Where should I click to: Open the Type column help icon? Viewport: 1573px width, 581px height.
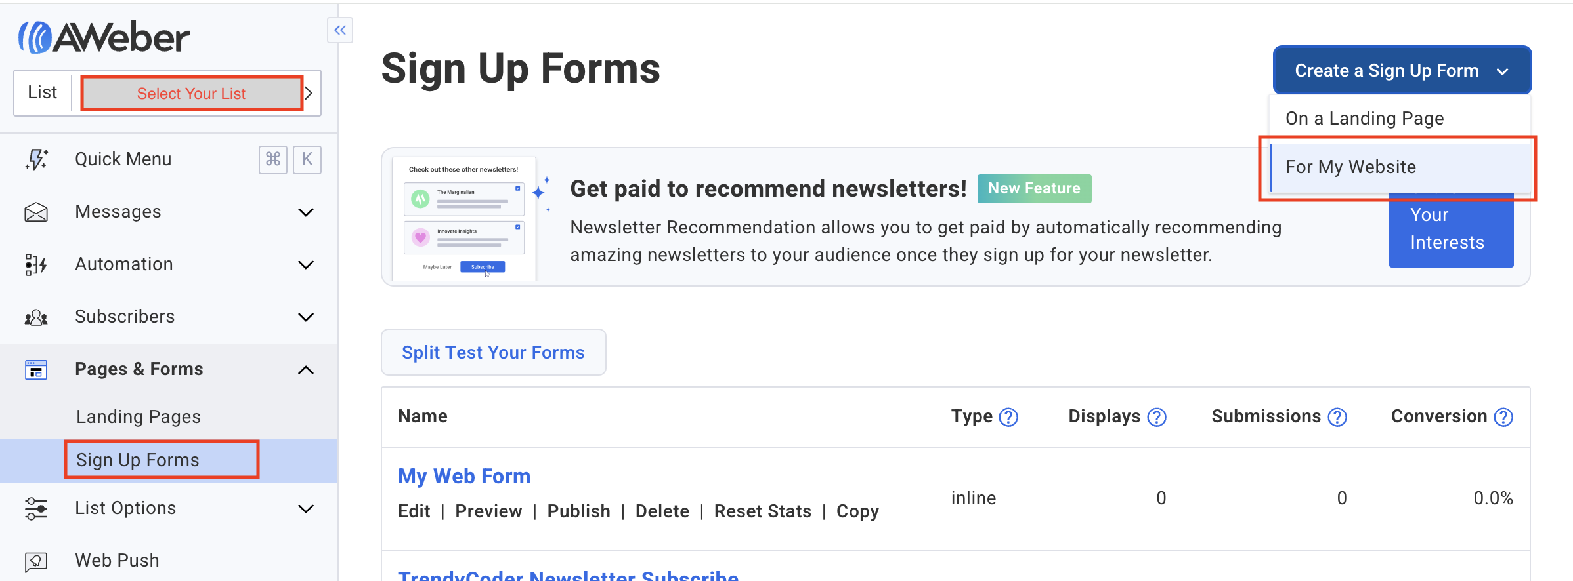point(1008,417)
